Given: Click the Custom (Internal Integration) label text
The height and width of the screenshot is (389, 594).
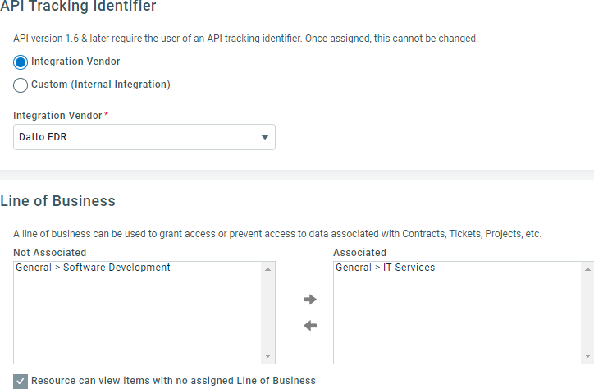Looking at the screenshot, I should (101, 85).
